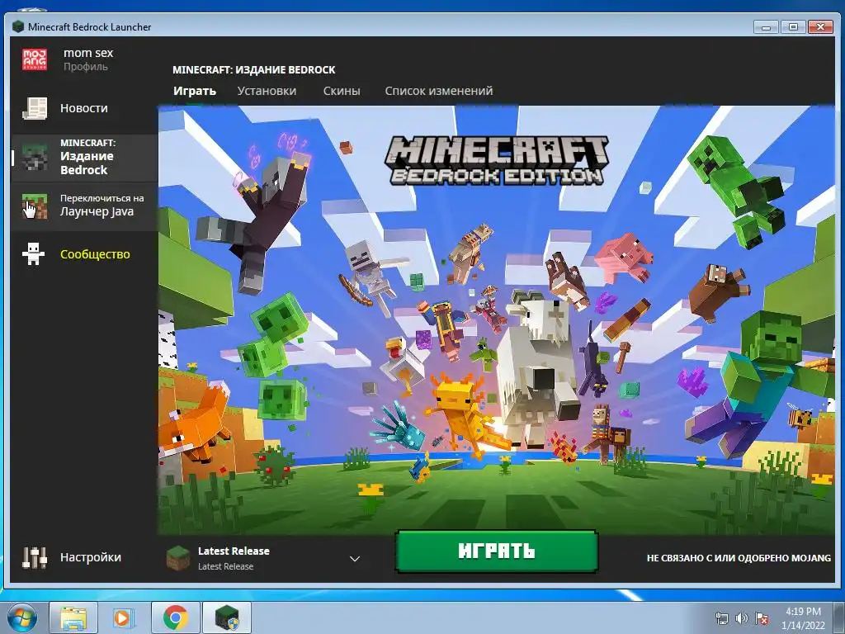Click the network tray icon

721,618
